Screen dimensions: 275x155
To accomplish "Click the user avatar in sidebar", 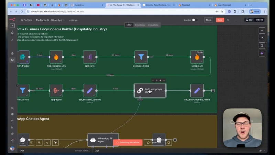I will pos(12,148).
